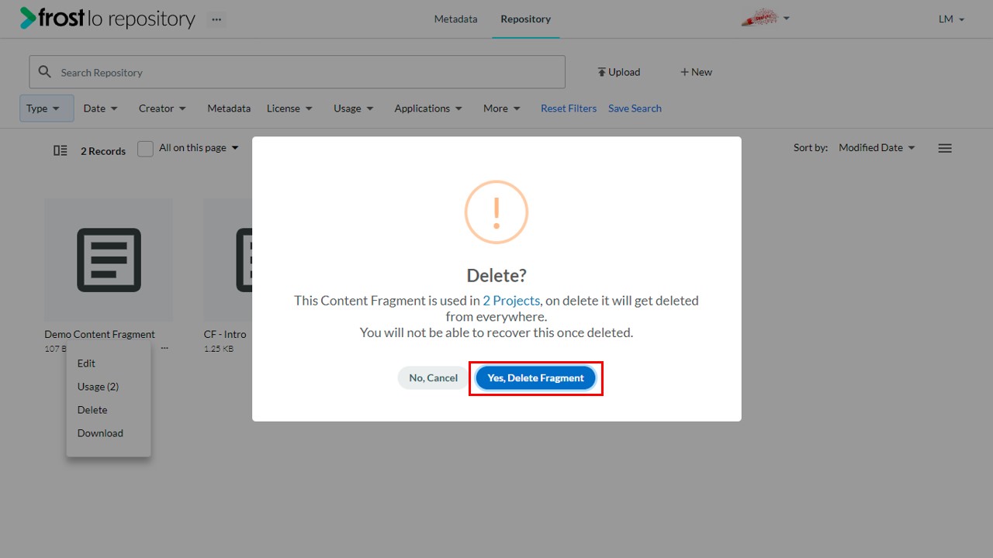This screenshot has width=993, height=558.
Task: Click the Frost logo icon
Action: tap(28, 18)
